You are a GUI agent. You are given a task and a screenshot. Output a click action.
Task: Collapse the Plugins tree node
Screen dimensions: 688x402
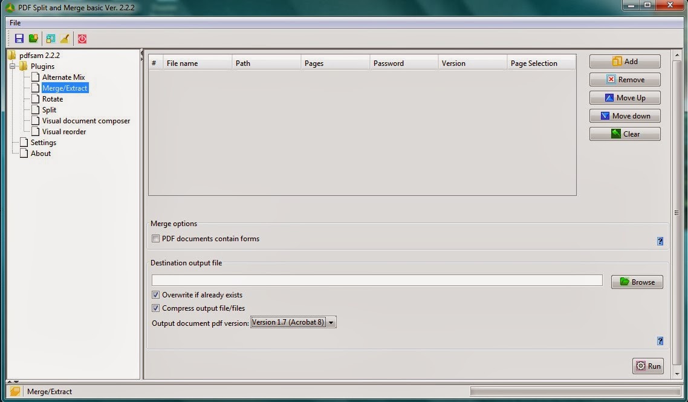(12, 66)
